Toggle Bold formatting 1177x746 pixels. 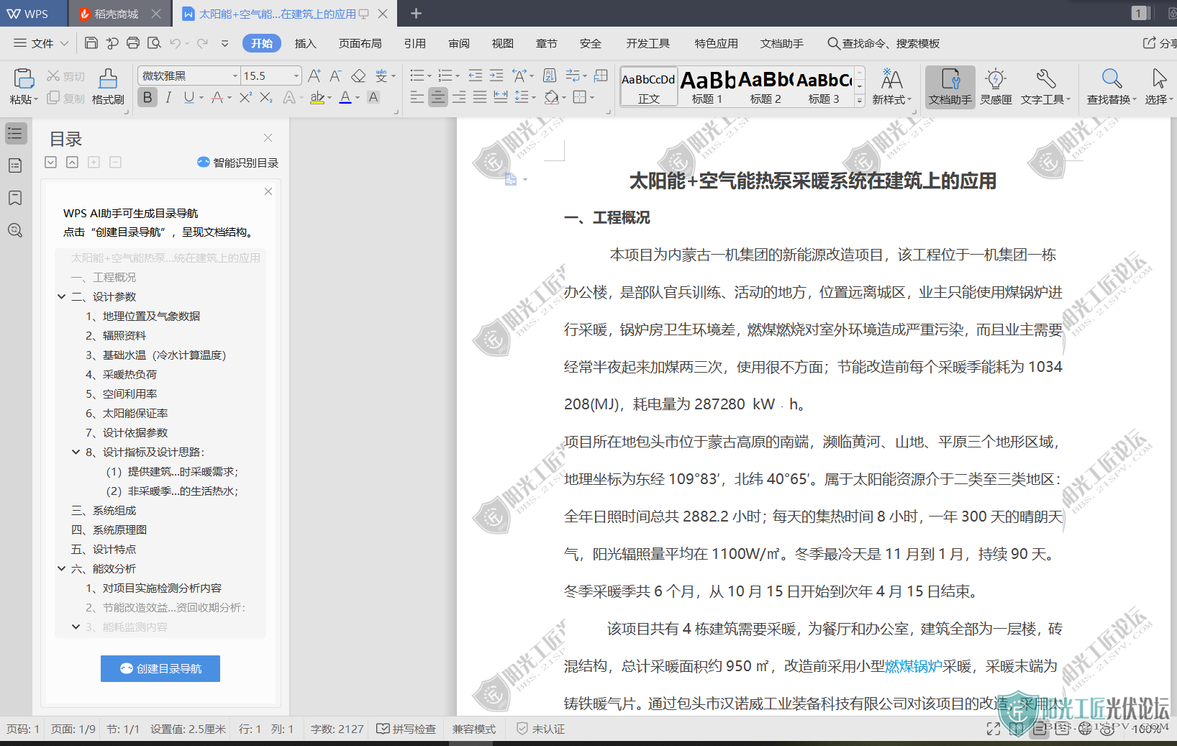(x=147, y=97)
